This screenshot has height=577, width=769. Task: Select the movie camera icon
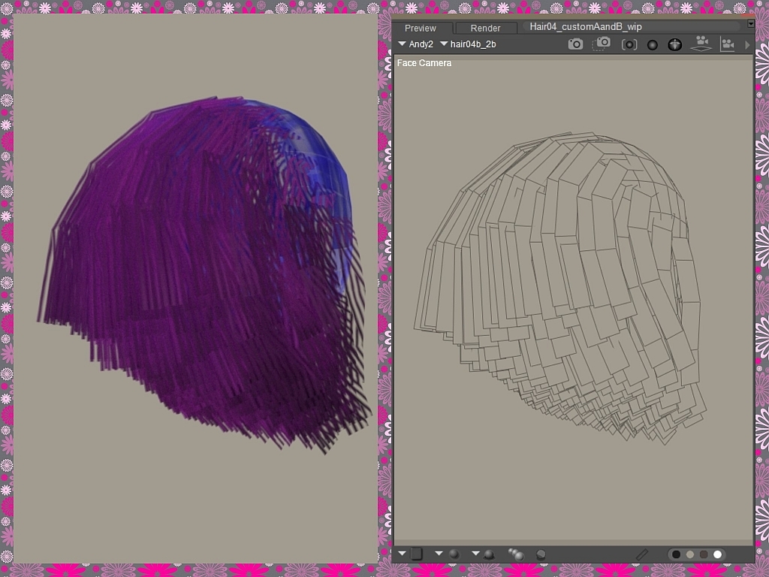click(x=727, y=44)
